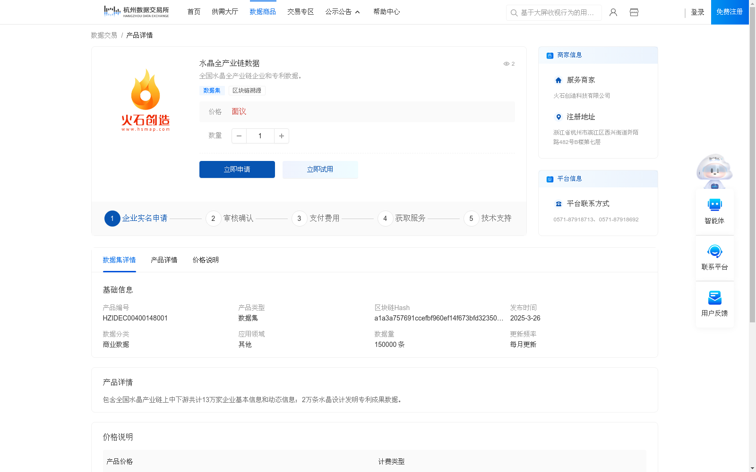Go to 首页 in navigation

click(x=194, y=12)
